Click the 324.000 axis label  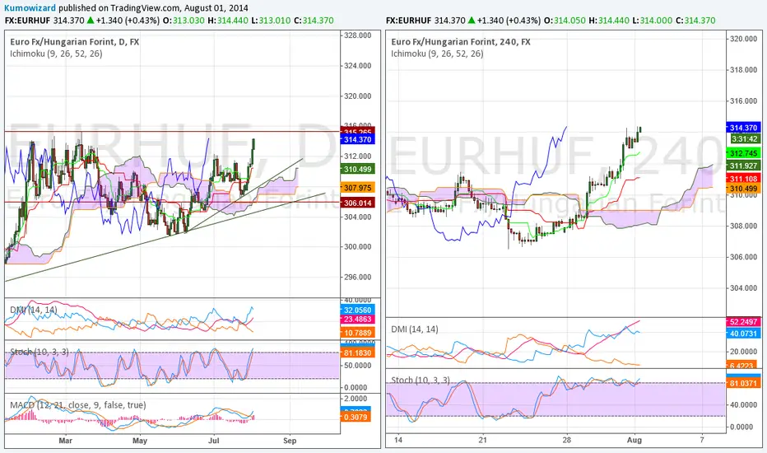pyautogui.click(x=357, y=66)
